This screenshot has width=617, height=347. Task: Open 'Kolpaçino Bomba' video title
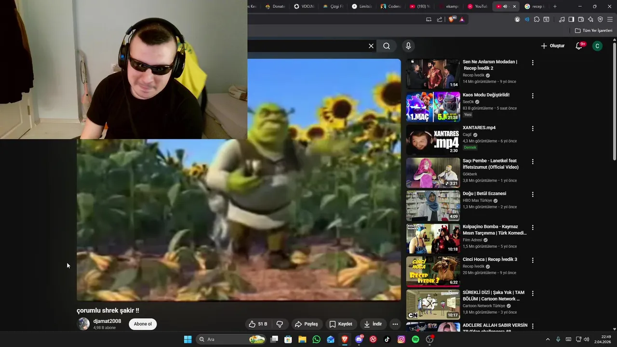(495, 230)
